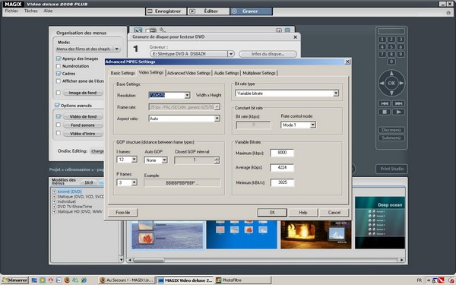Toggle the Fond sonore checkbox
This screenshot has height=285, width=456.
click(x=59, y=125)
